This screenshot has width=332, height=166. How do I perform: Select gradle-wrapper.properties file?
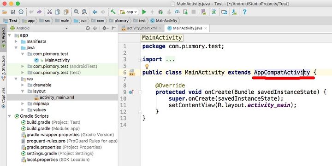[x=67, y=135]
